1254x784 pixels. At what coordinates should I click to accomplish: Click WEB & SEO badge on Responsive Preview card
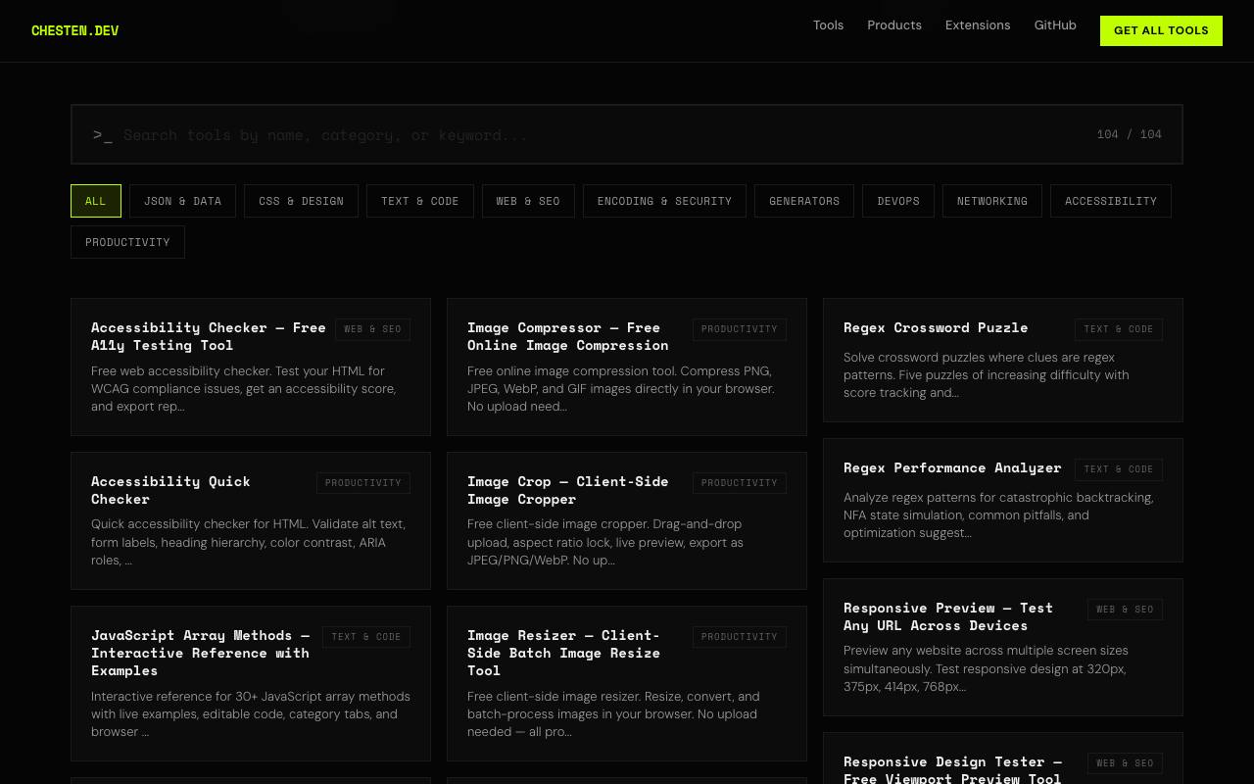pyautogui.click(x=1125, y=610)
